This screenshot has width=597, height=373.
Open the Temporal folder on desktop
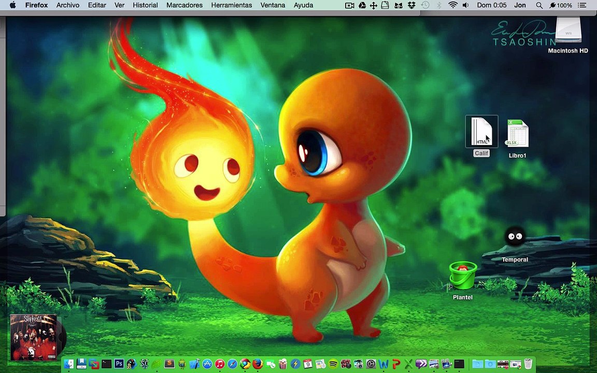click(x=515, y=237)
